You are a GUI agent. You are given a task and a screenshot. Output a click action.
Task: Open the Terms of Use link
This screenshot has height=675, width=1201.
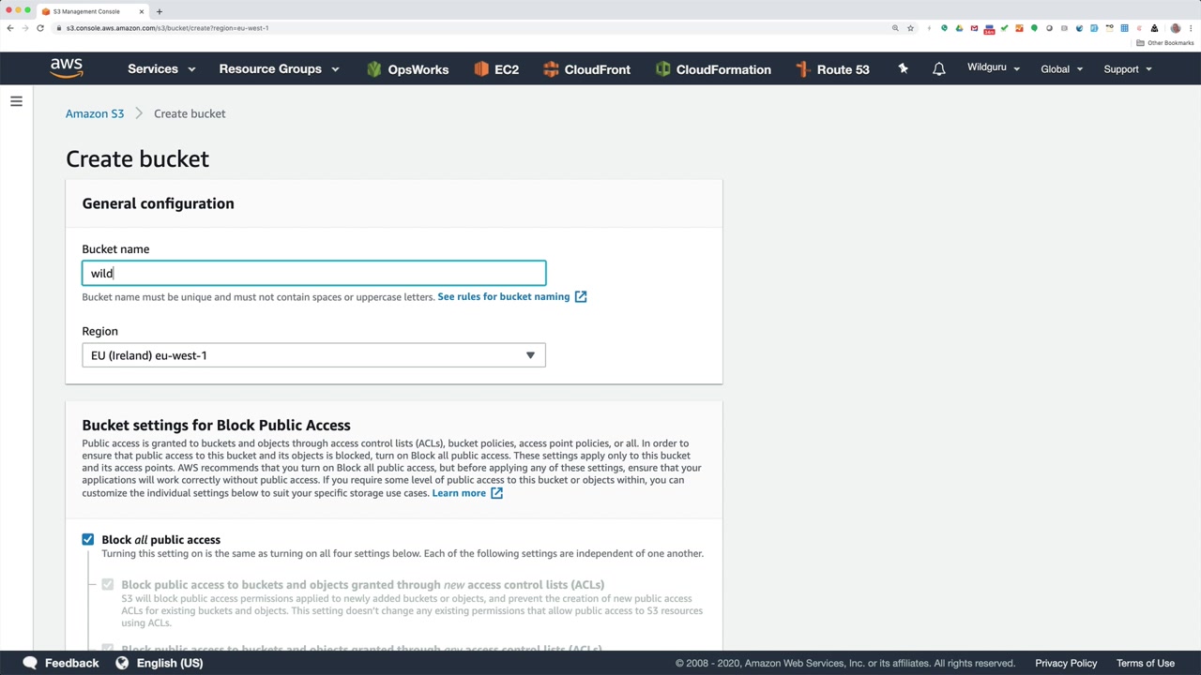[x=1146, y=663]
